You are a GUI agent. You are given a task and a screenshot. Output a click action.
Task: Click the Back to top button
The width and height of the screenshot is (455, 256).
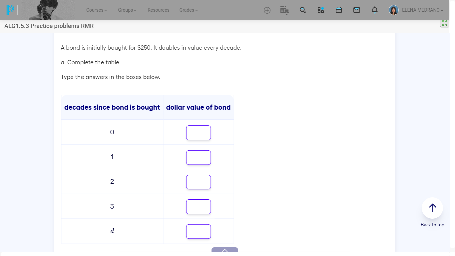click(432, 207)
